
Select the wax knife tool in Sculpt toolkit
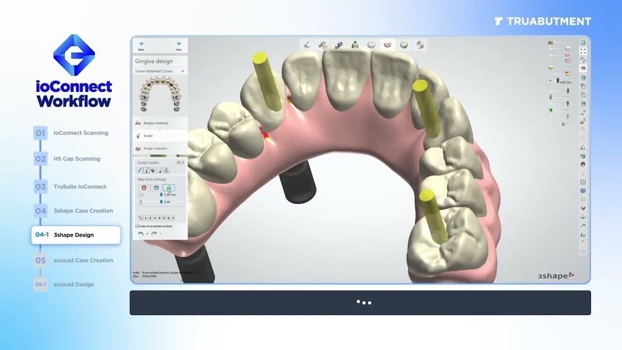(x=146, y=170)
